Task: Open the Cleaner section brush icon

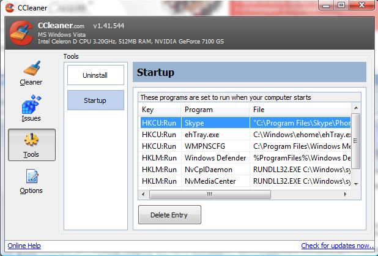Action: coord(31,68)
